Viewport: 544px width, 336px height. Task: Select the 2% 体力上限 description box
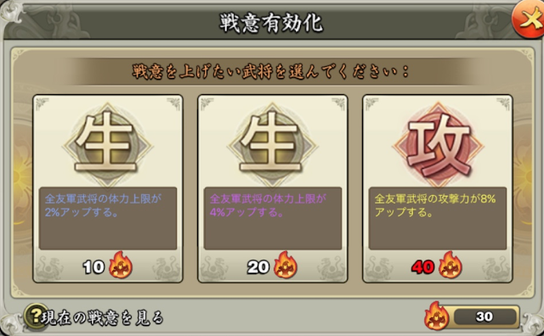[x=108, y=218]
